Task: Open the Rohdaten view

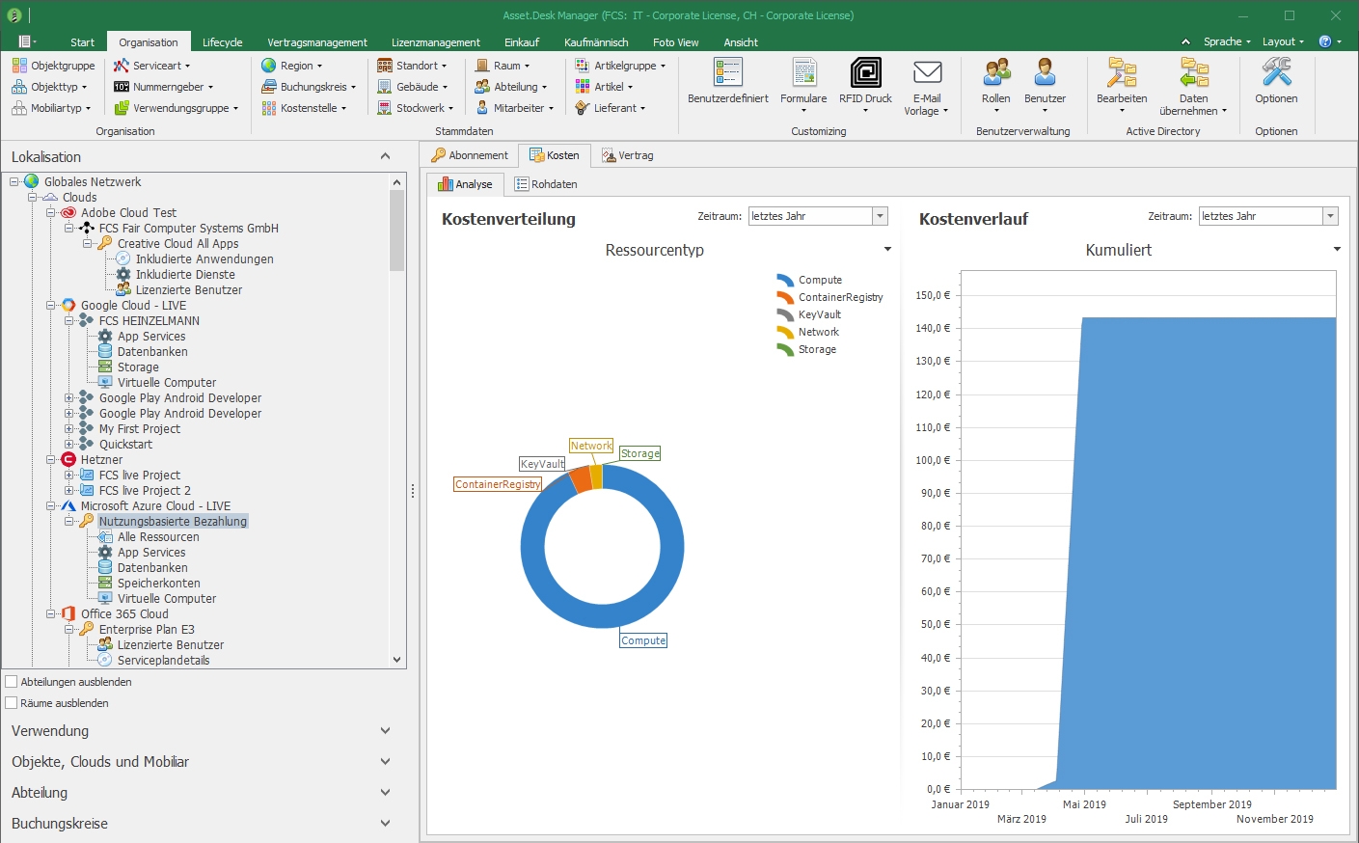Action: [x=546, y=184]
